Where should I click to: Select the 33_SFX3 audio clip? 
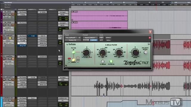coord(99,16)
